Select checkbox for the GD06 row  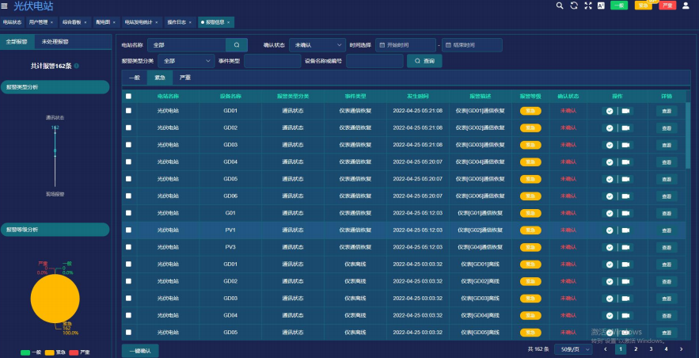click(128, 196)
